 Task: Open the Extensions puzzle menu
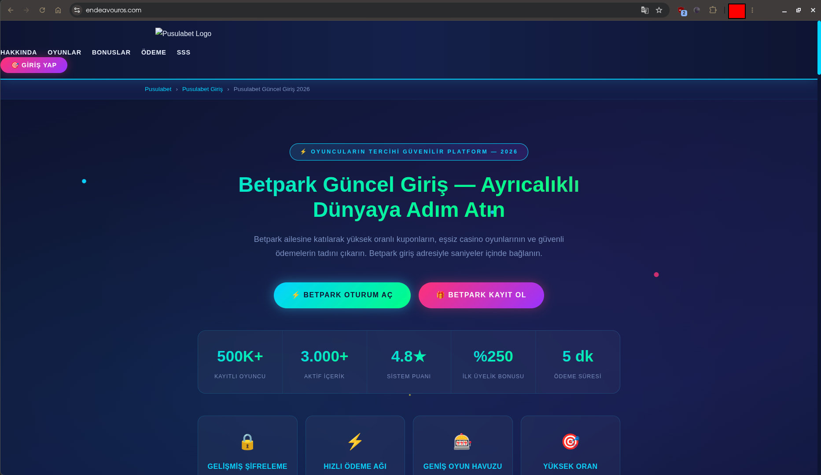(713, 10)
